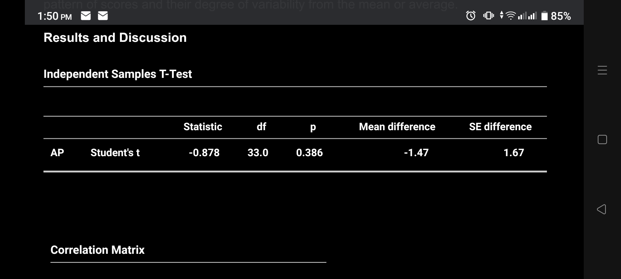Tap the Android Back navigation arrow
Viewport: 621px width, 279px height.
pos(602,210)
